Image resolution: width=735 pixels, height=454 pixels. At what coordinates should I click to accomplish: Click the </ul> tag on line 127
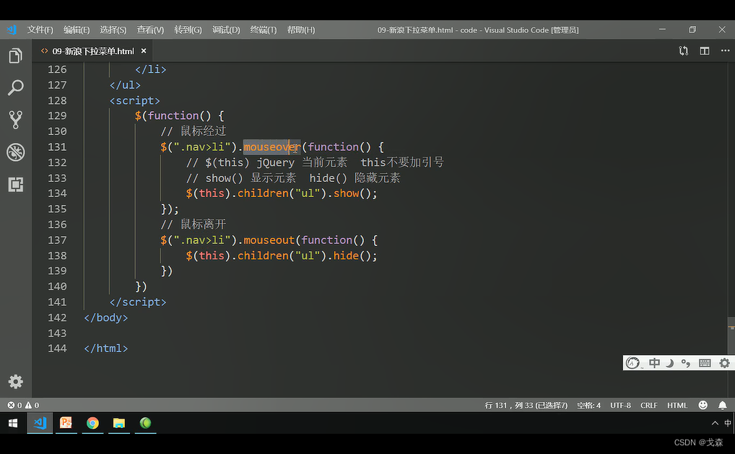pyautogui.click(x=125, y=85)
